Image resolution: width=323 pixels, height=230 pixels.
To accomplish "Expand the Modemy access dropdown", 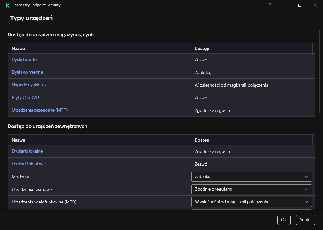I will coord(251,177).
